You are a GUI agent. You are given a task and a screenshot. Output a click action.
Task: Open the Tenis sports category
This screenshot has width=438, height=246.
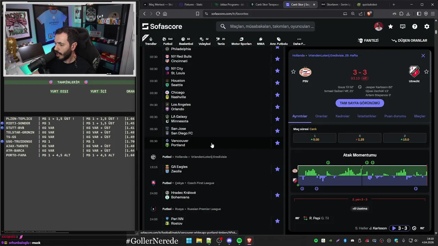[x=221, y=41]
